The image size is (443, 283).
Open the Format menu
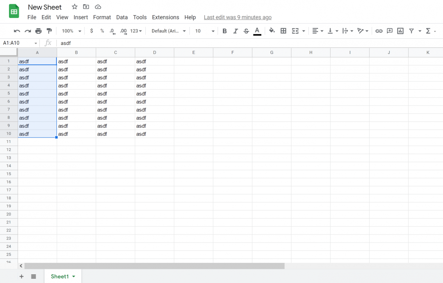102,17
